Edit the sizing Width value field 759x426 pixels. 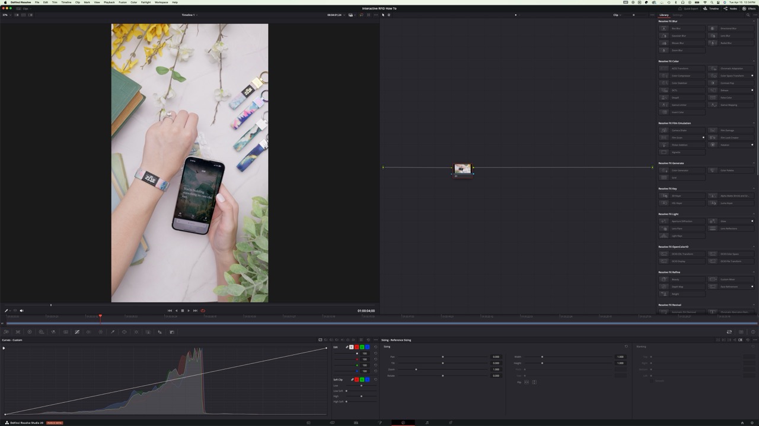point(620,357)
